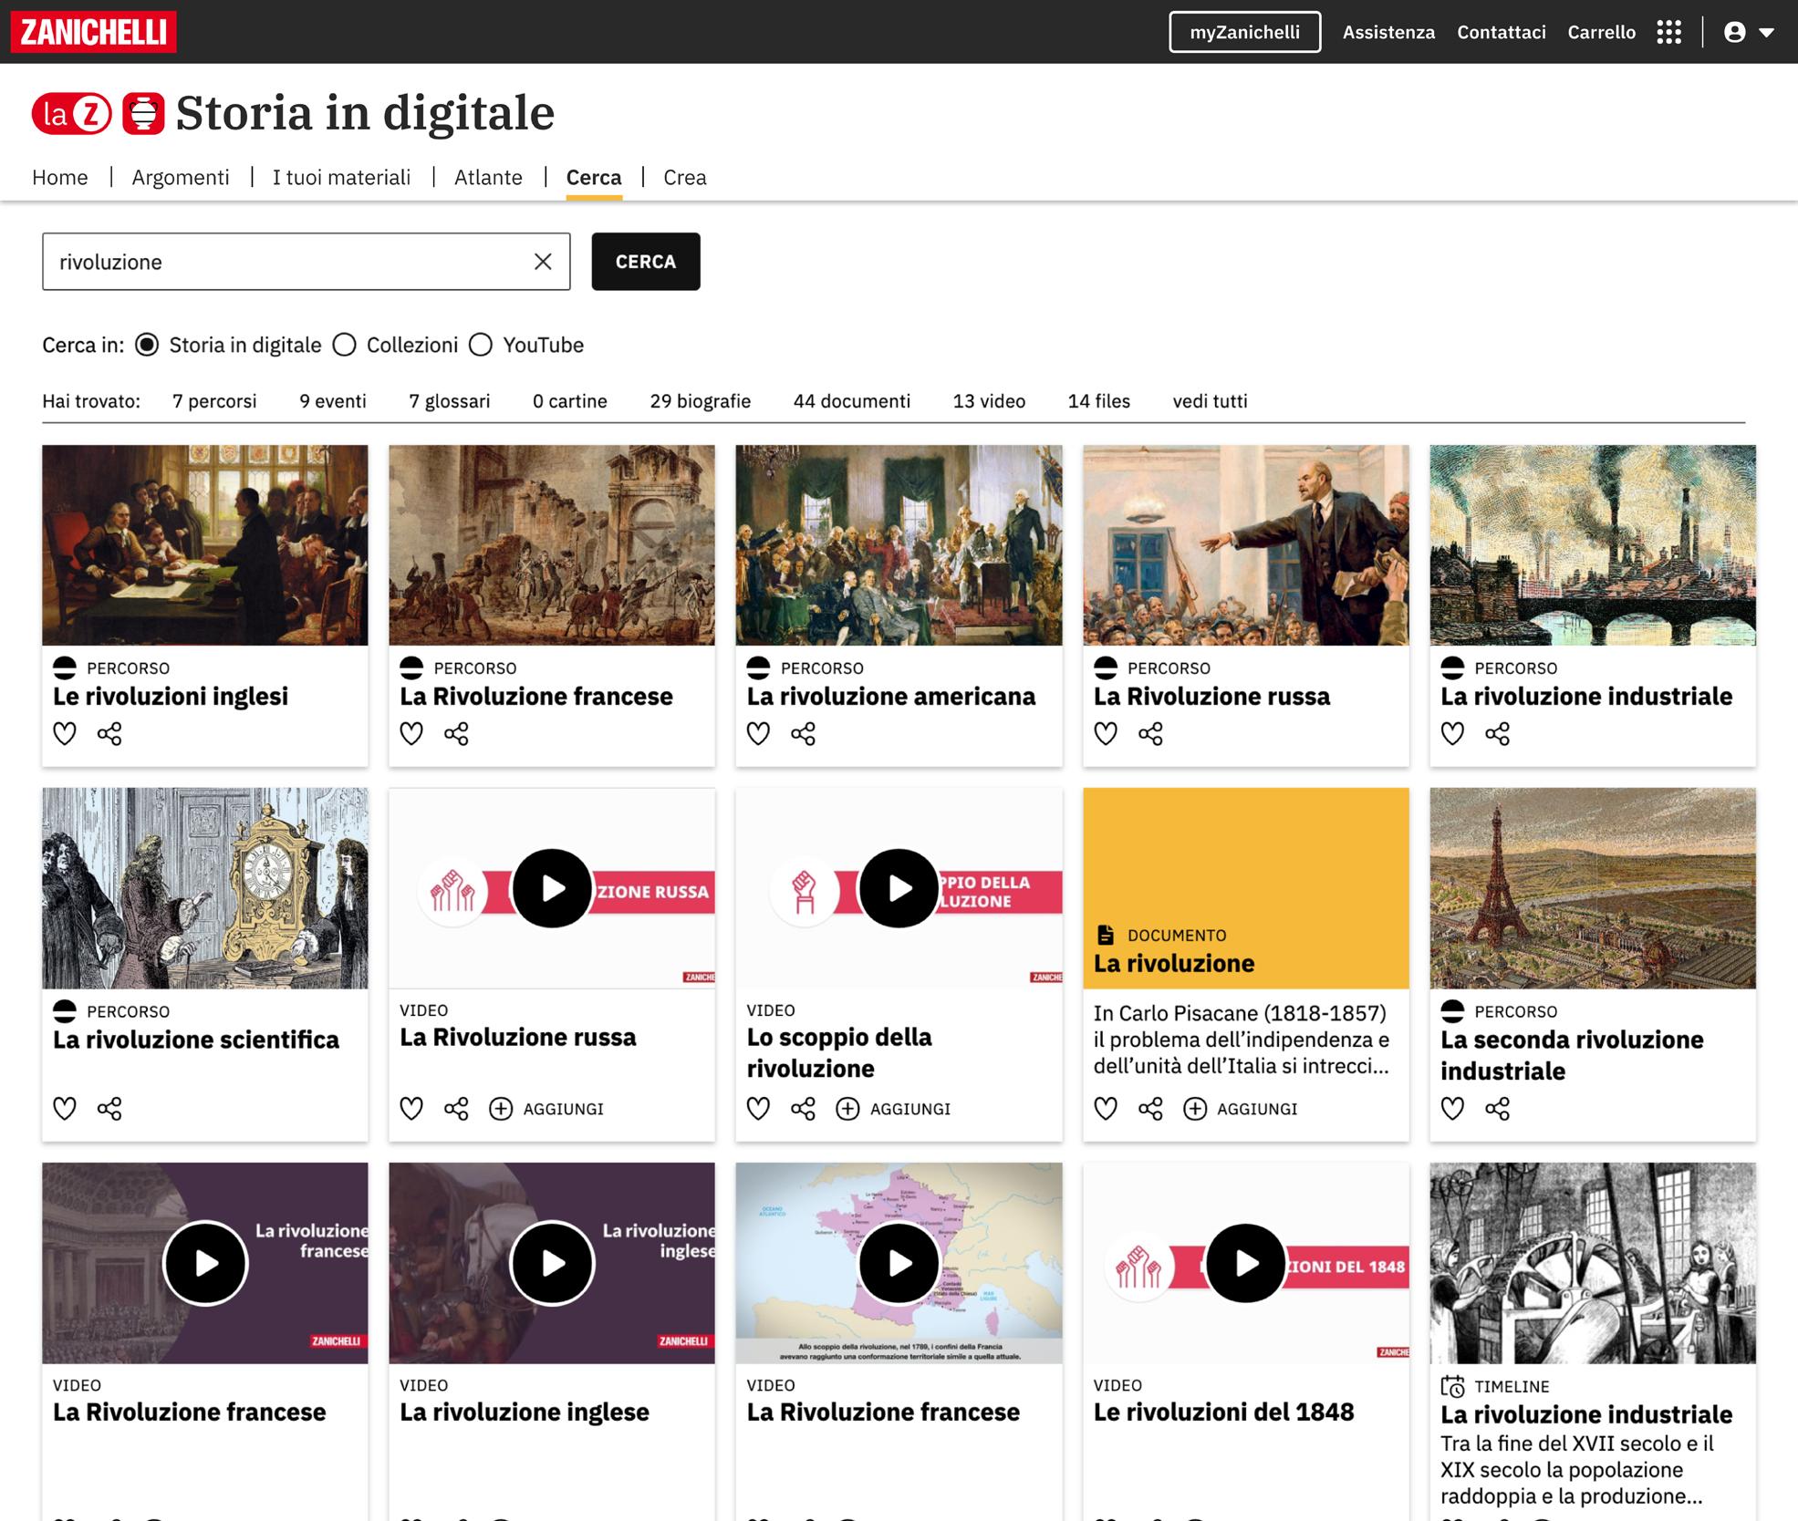
Task: Share La rivoluzione industriale percorso
Action: [1497, 733]
